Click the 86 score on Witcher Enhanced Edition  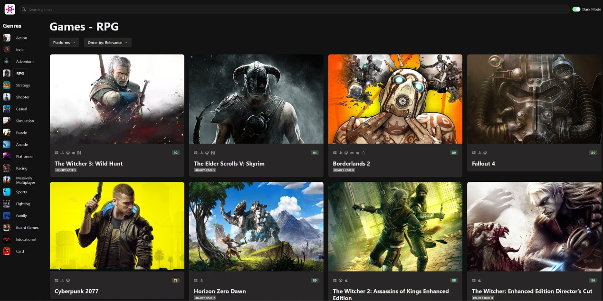pyautogui.click(x=593, y=281)
